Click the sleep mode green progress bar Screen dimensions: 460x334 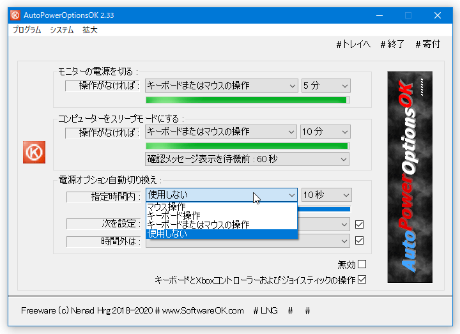click(x=248, y=146)
